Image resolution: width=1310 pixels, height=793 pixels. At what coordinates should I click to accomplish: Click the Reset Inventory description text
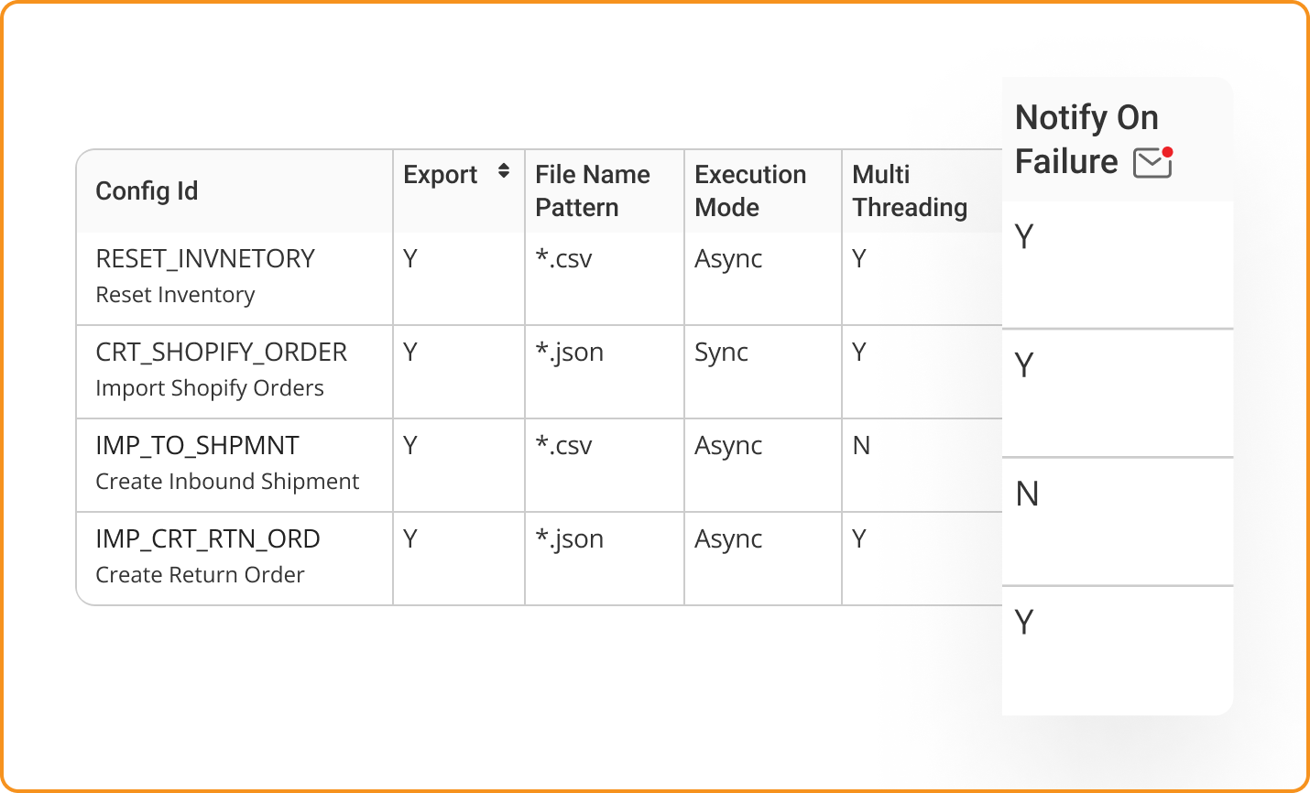coord(175,295)
